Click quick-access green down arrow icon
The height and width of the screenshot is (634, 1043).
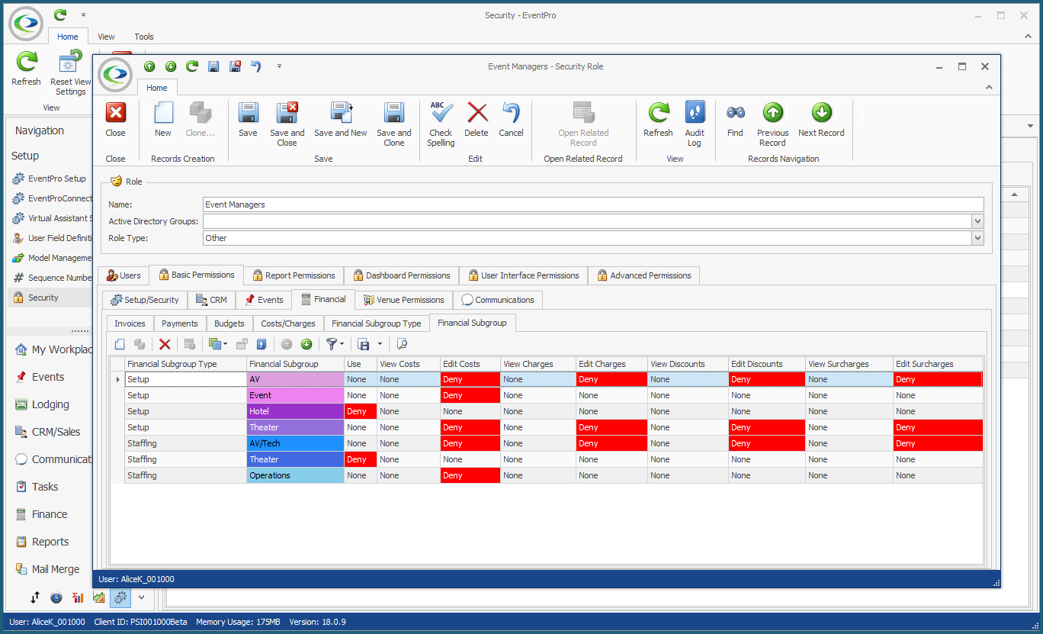(171, 66)
